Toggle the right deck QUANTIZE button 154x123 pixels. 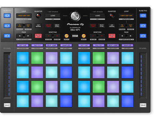click(112, 16)
